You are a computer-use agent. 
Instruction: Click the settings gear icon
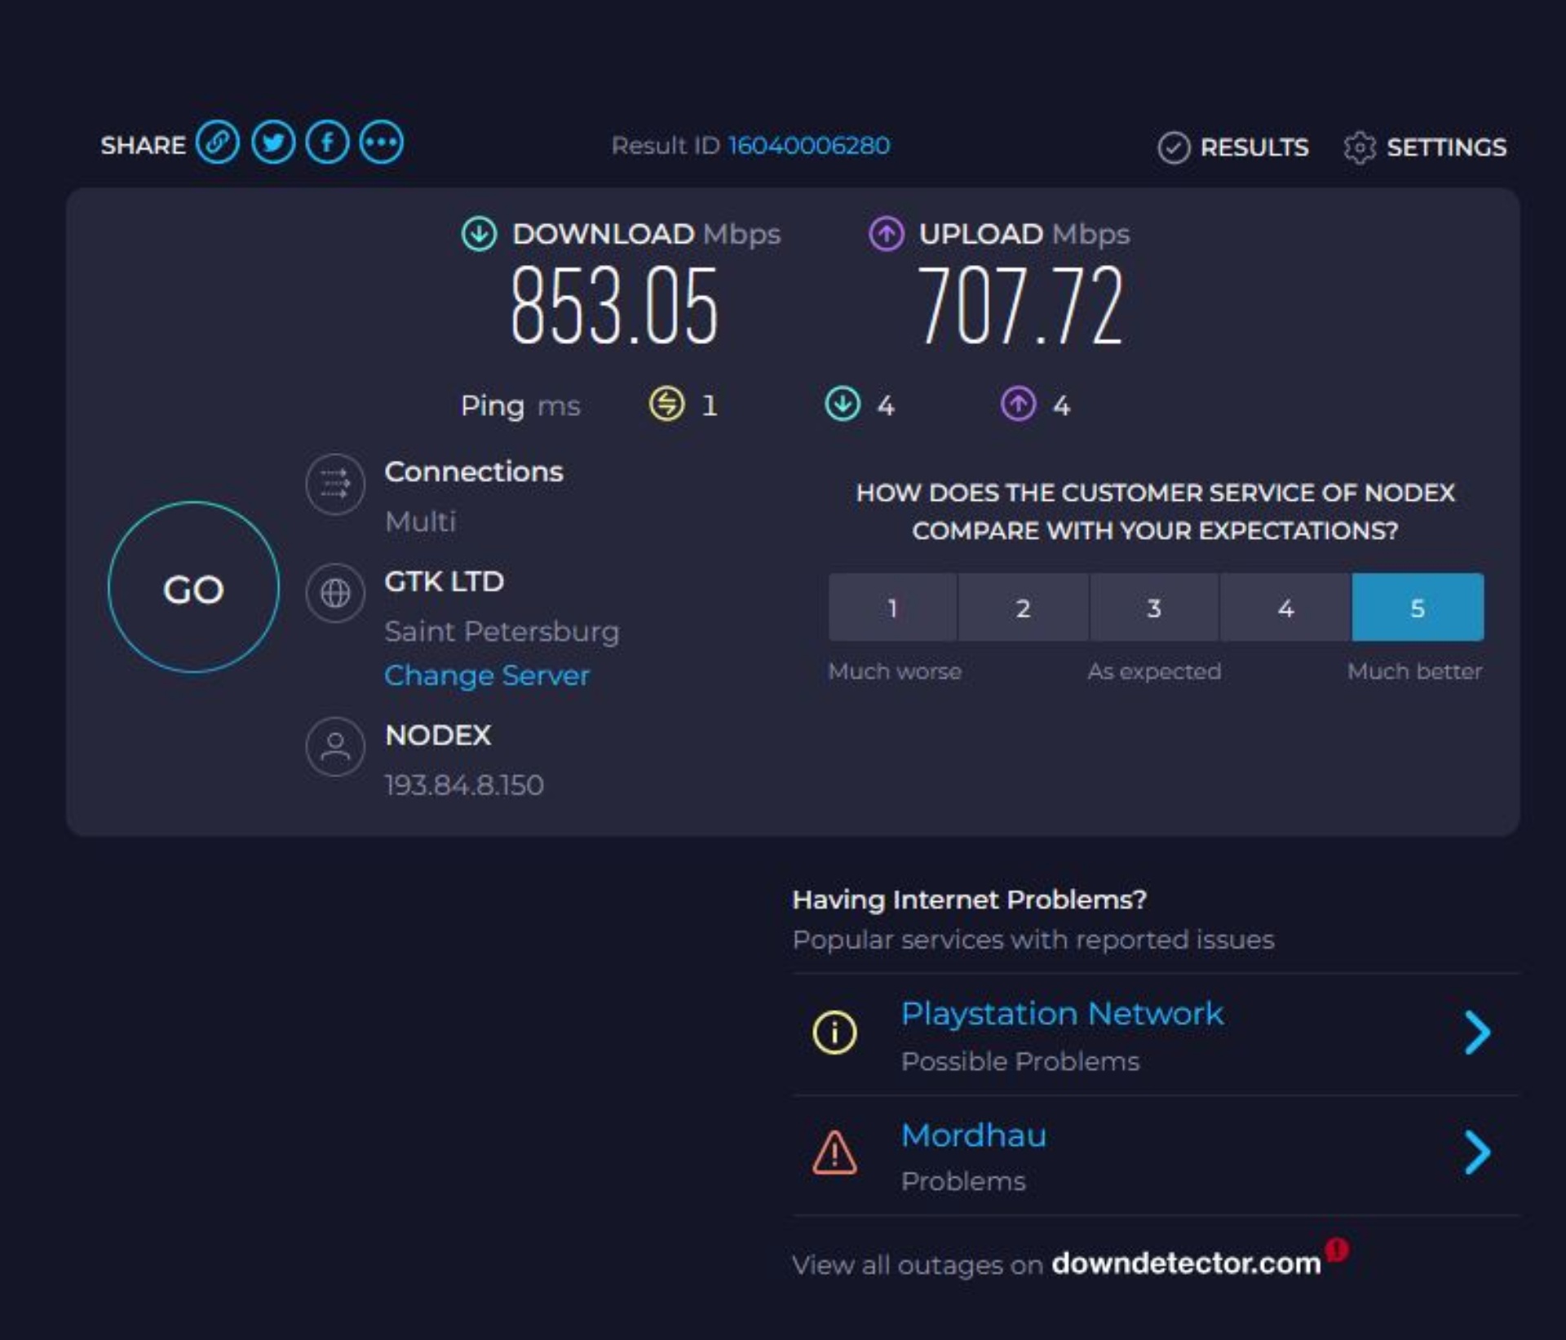(1360, 148)
